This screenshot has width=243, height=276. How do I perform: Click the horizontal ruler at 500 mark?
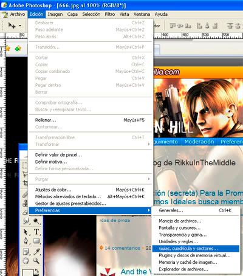point(205,35)
